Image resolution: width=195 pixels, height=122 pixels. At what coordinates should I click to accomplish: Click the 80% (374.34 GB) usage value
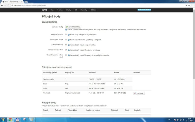pos(120,93)
